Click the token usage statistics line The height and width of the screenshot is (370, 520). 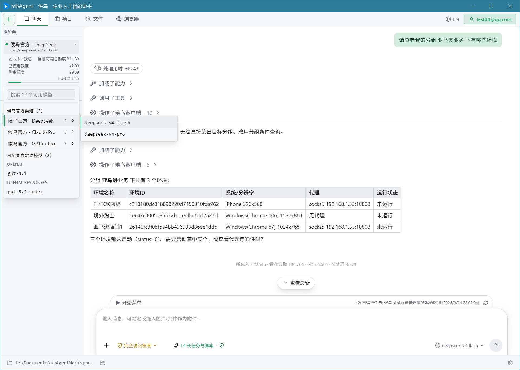click(x=296, y=264)
